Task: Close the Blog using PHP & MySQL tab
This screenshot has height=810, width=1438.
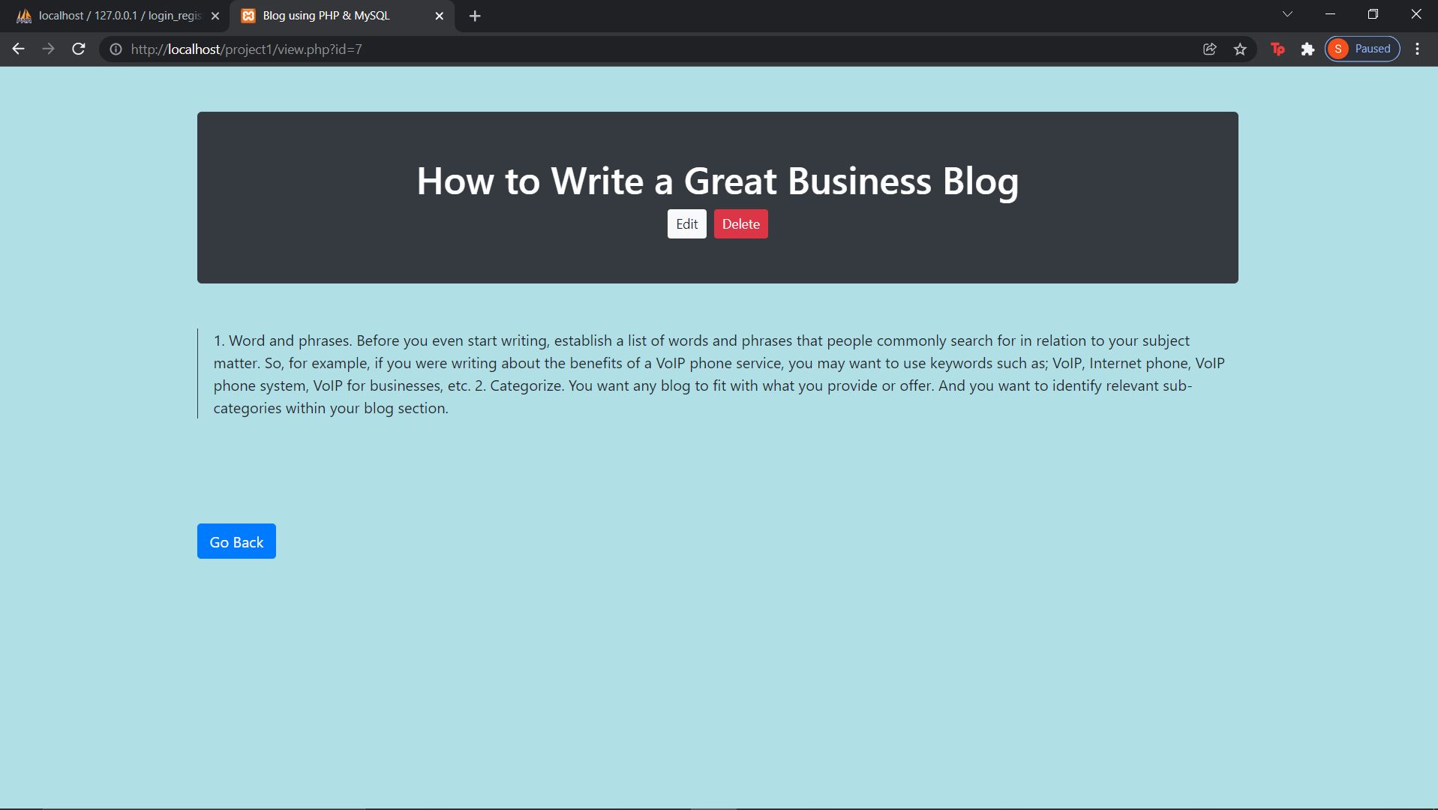Action: pyautogui.click(x=440, y=16)
